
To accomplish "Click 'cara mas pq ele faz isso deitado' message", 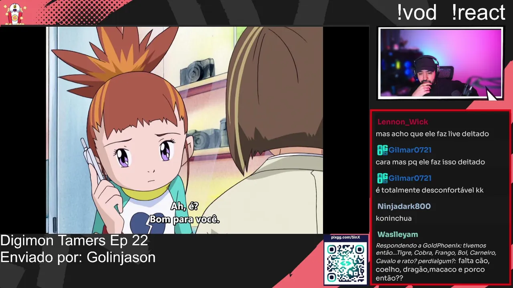I will pyautogui.click(x=430, y=162).
